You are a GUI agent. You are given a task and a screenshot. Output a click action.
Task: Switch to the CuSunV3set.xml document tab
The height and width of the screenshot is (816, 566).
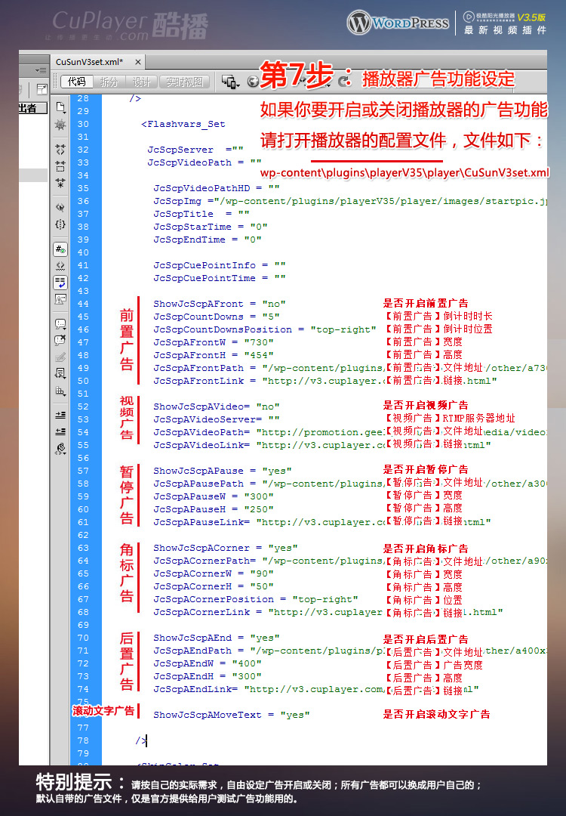click(85, 62)
